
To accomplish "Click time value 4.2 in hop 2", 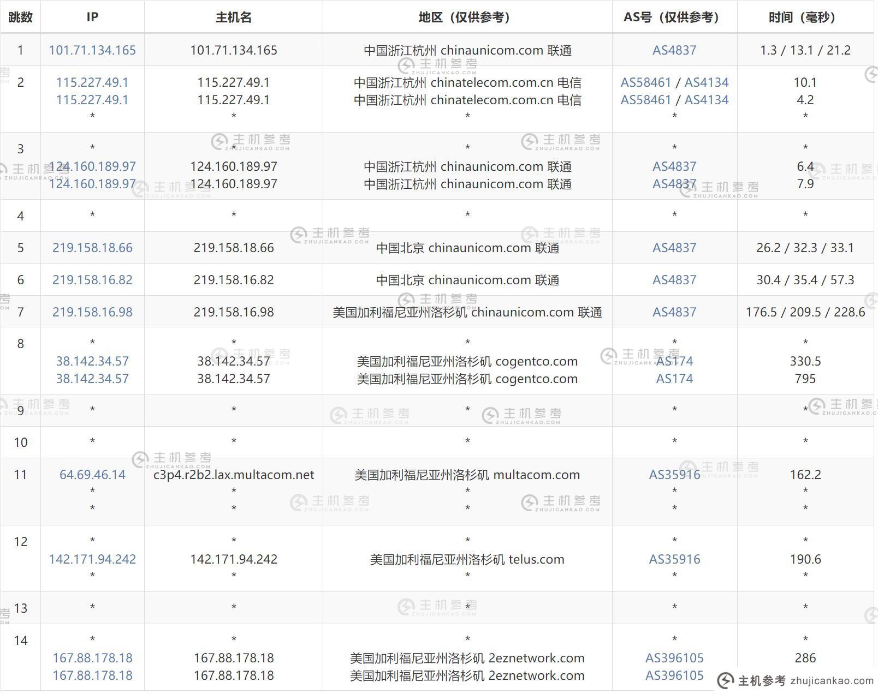I will (805, 100).
